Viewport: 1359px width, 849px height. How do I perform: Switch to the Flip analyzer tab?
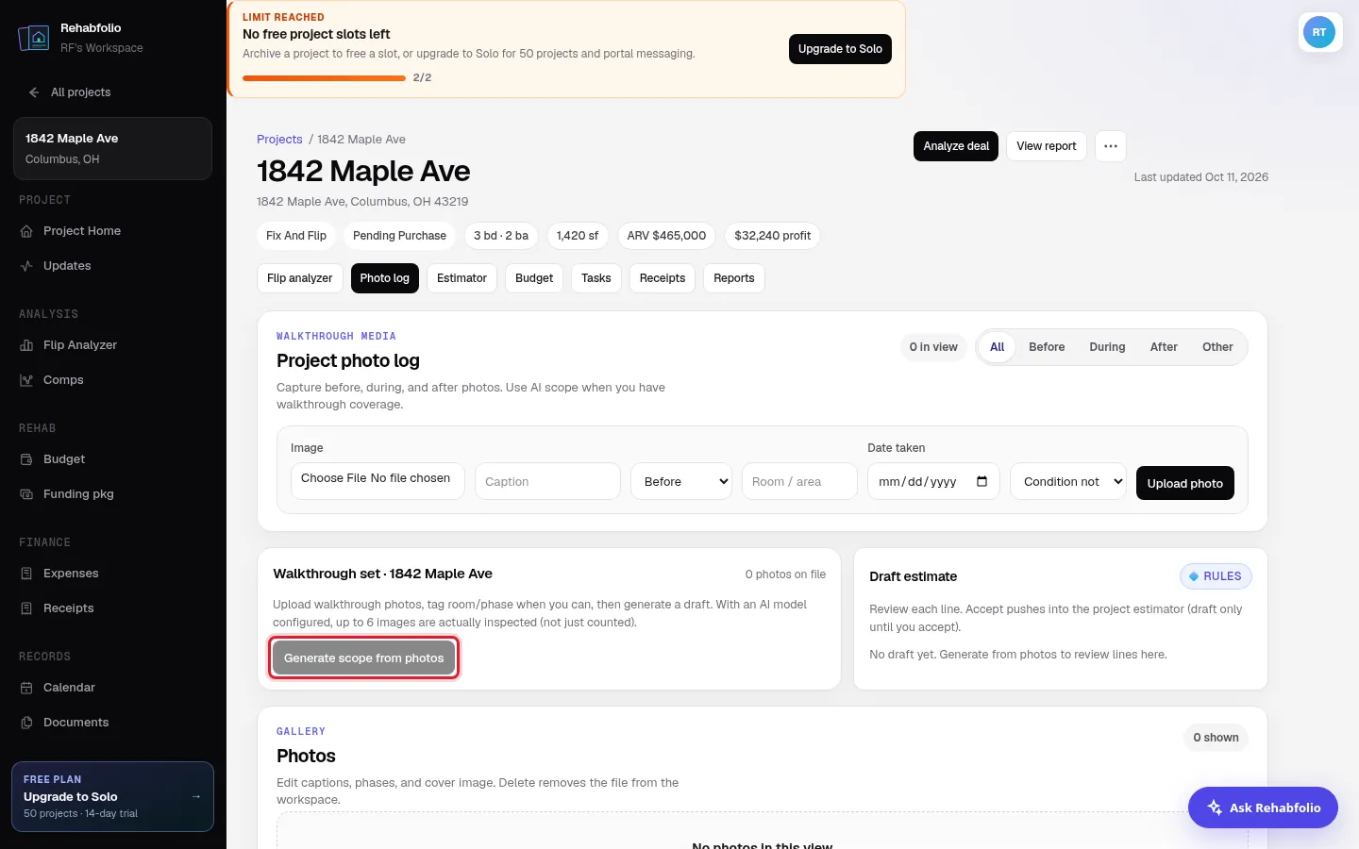coord(300,278)
